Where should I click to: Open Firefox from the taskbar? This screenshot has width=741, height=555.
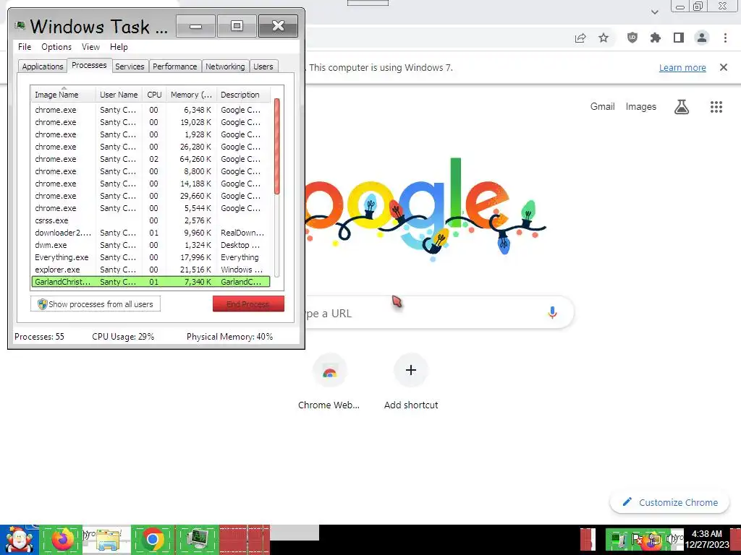coord(62,539)
